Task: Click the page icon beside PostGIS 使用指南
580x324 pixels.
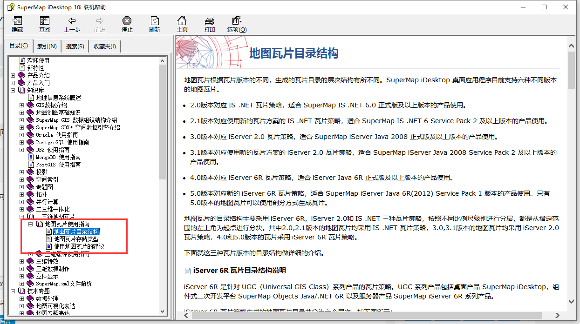Action: click(31, 165)
